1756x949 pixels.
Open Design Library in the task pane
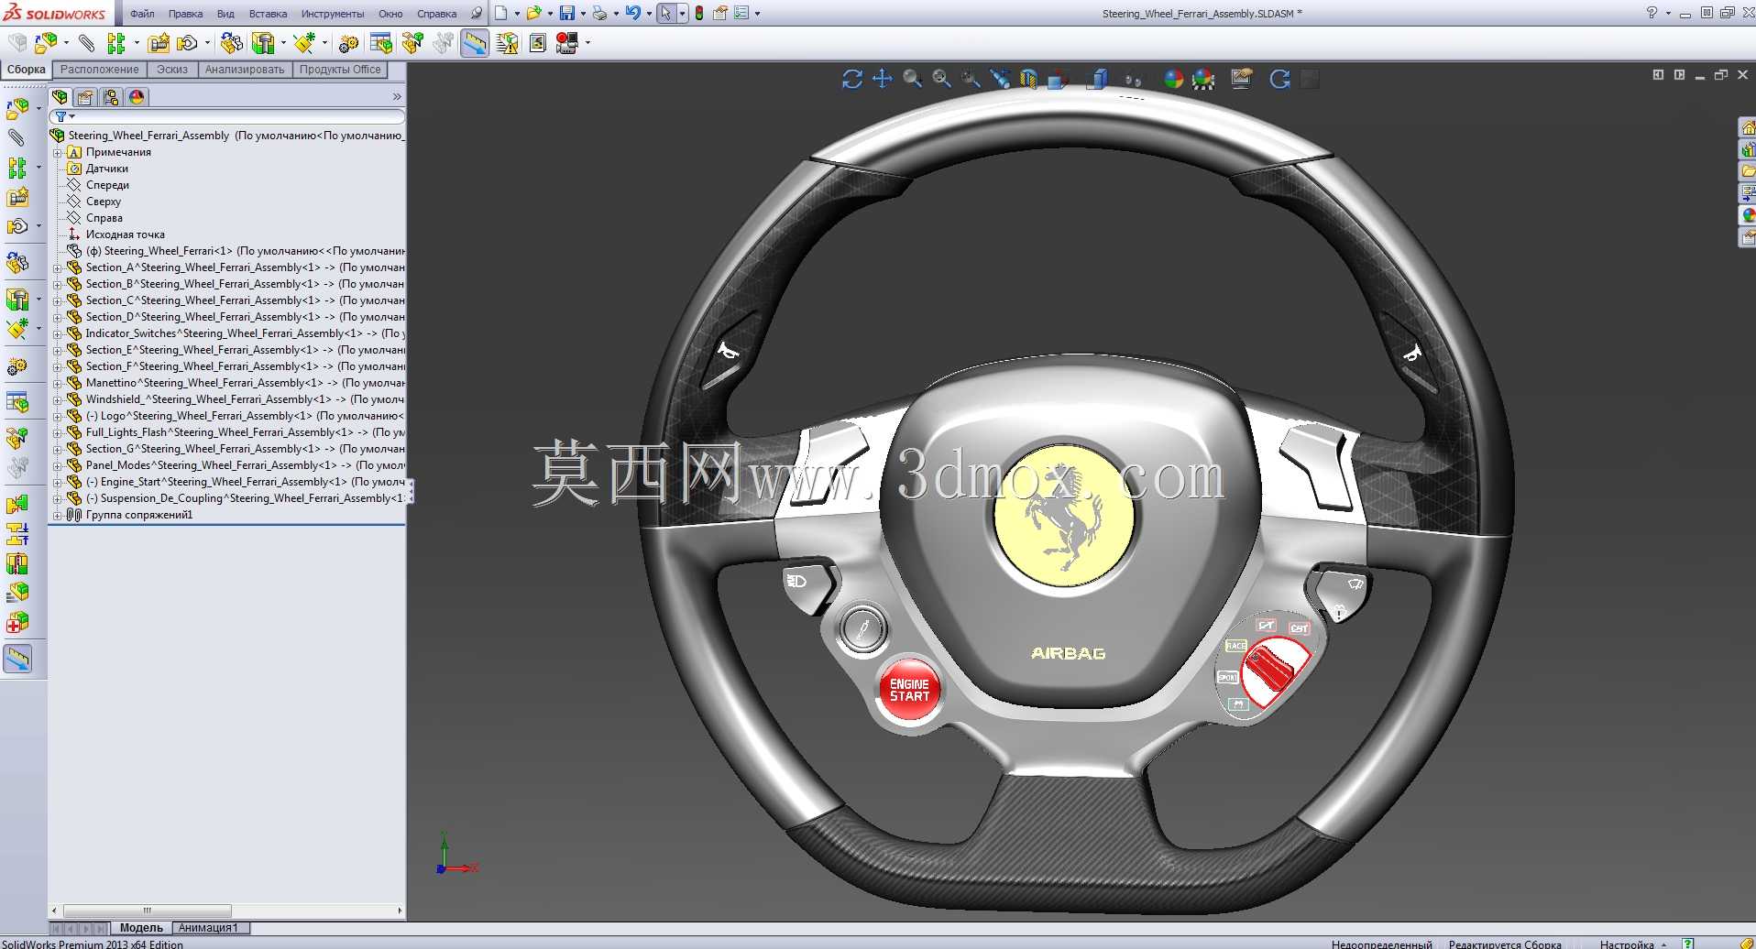(x=1748, y=149)
